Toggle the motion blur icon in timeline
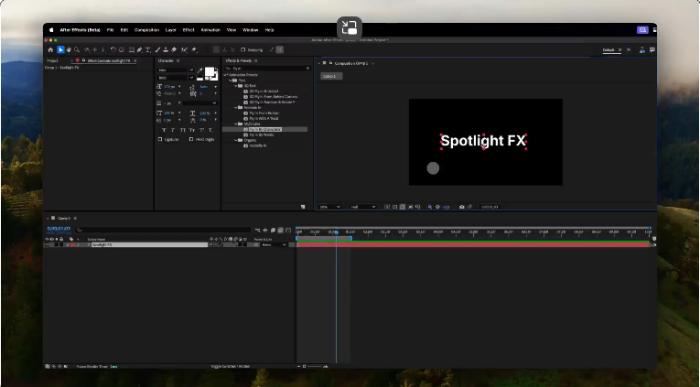700x387 pixels. tap(280, 231)
